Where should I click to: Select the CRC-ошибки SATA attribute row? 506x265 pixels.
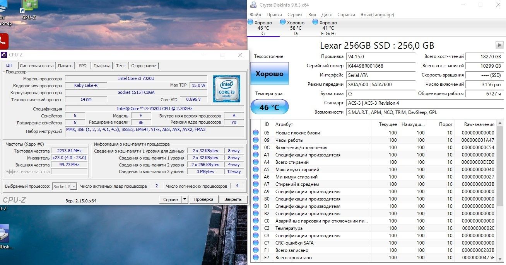click(x=374, y=243)
